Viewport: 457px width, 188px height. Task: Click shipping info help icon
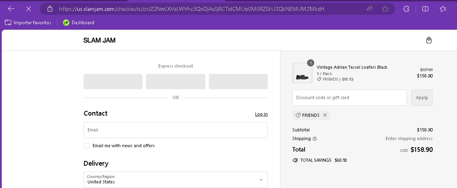(315, 139)
